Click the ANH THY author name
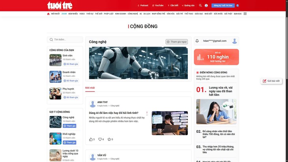The width and height of the screenshot is (288, 162). click(x=103, y=102)
